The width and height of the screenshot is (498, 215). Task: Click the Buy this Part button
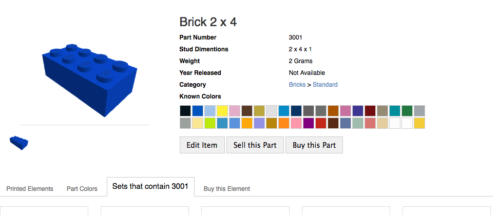(314, 145)
